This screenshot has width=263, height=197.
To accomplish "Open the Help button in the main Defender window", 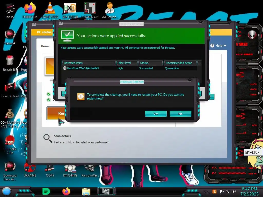I will click(x=218, y=46).
